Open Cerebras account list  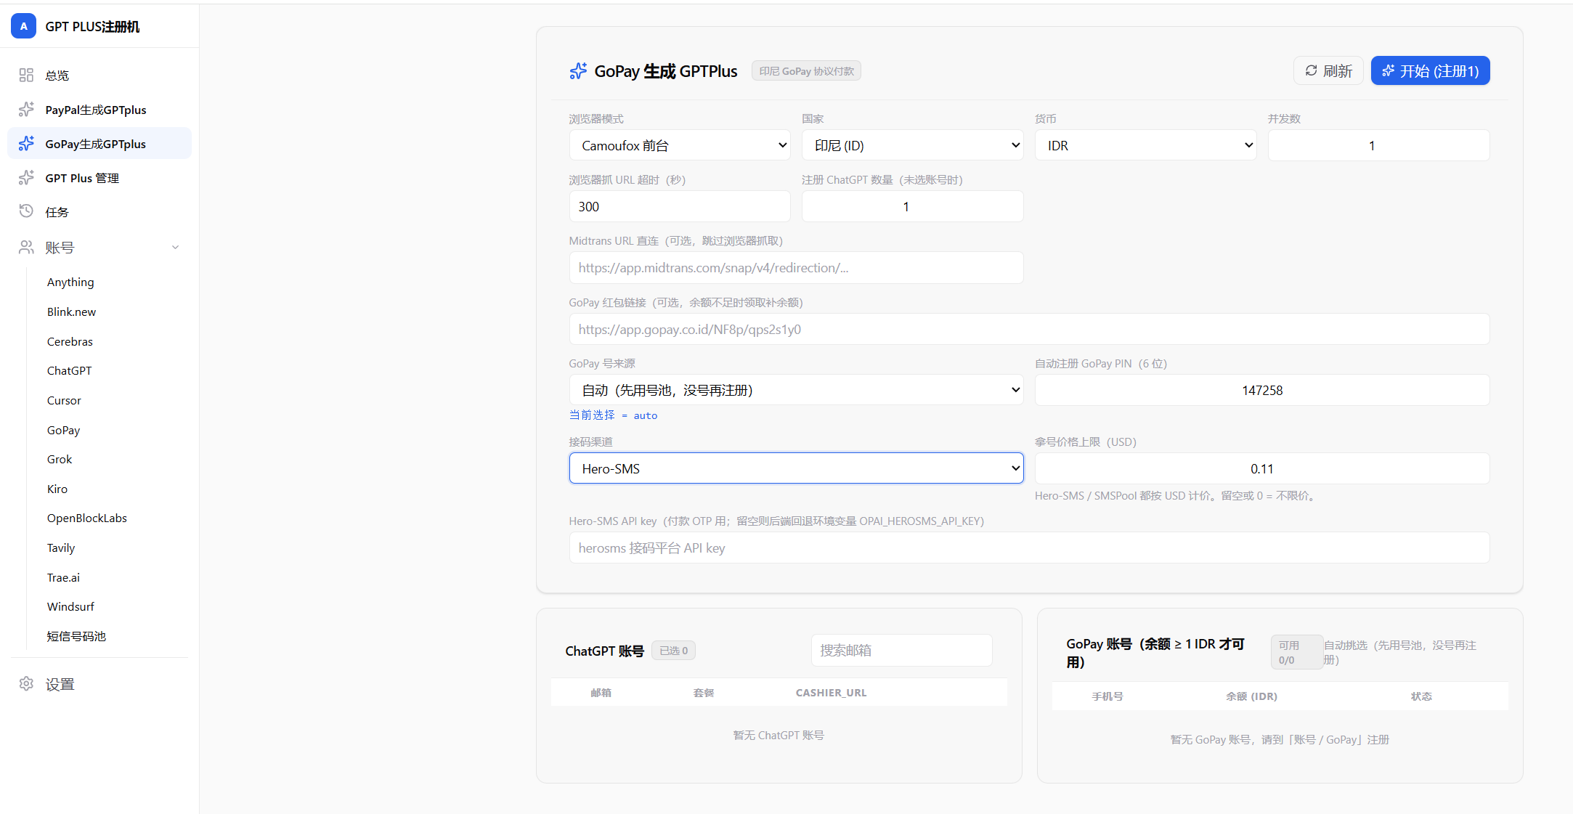[70, 341]
